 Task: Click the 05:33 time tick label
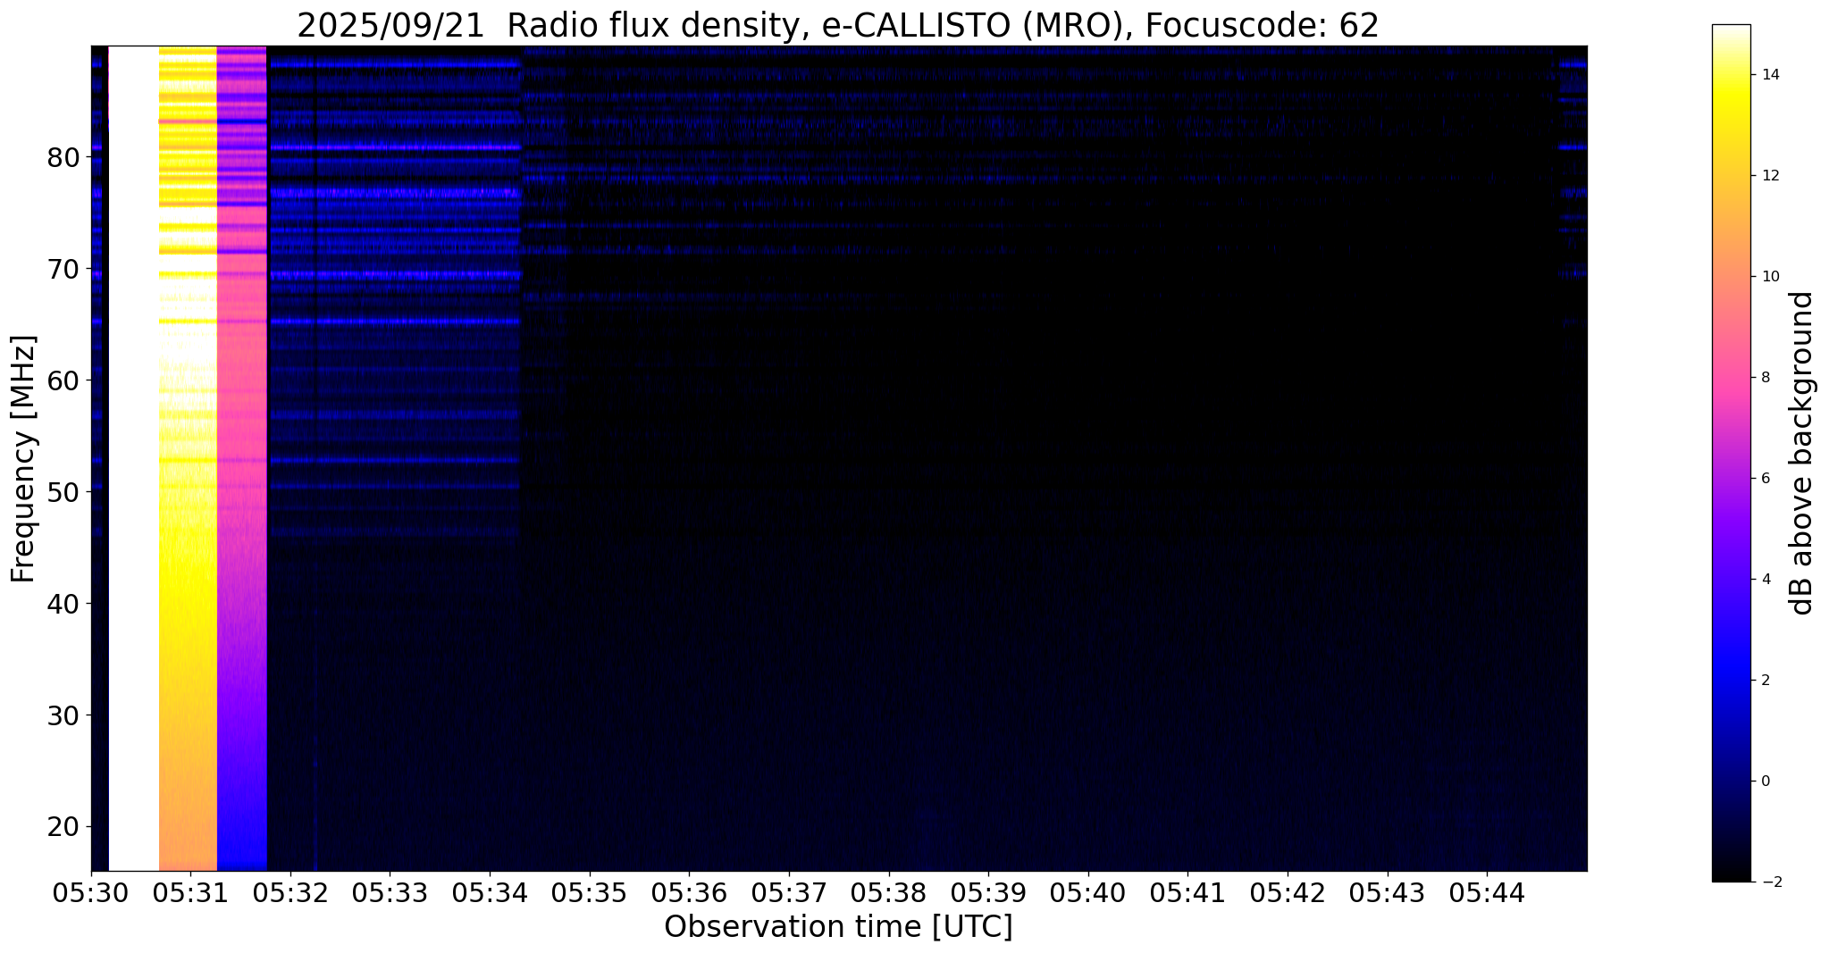tap(390, 892)
